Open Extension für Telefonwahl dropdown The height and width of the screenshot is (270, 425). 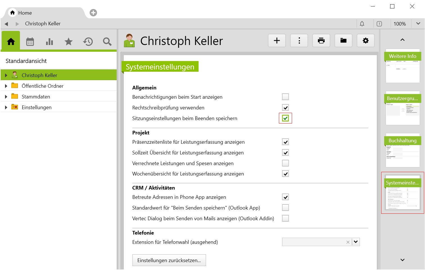click(356, 242)
